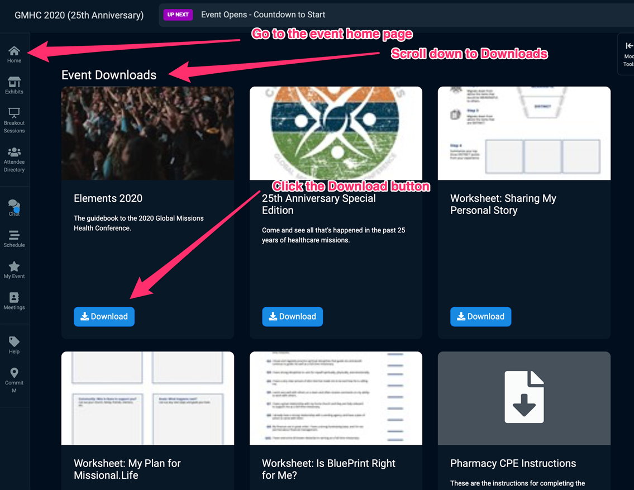Click the Up Next countdown banner
The image size is (634, 490).
tap(396, 15)
